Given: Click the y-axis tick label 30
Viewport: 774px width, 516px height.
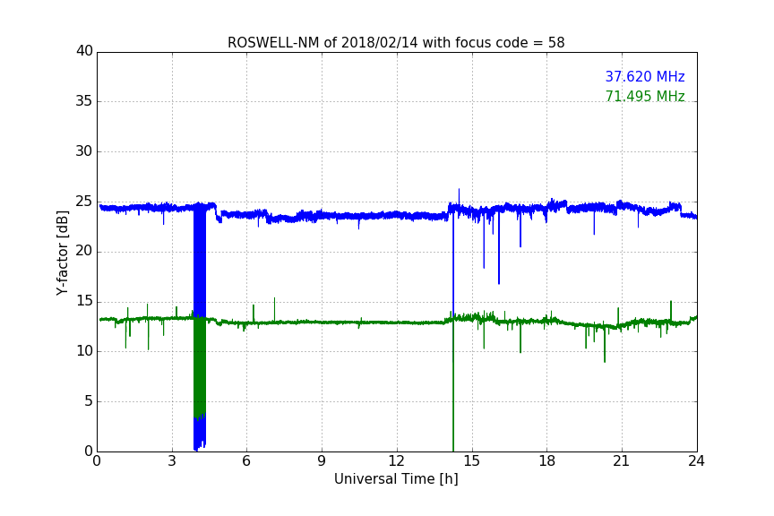Looking at the screenshot, I should tap(84, 151).
